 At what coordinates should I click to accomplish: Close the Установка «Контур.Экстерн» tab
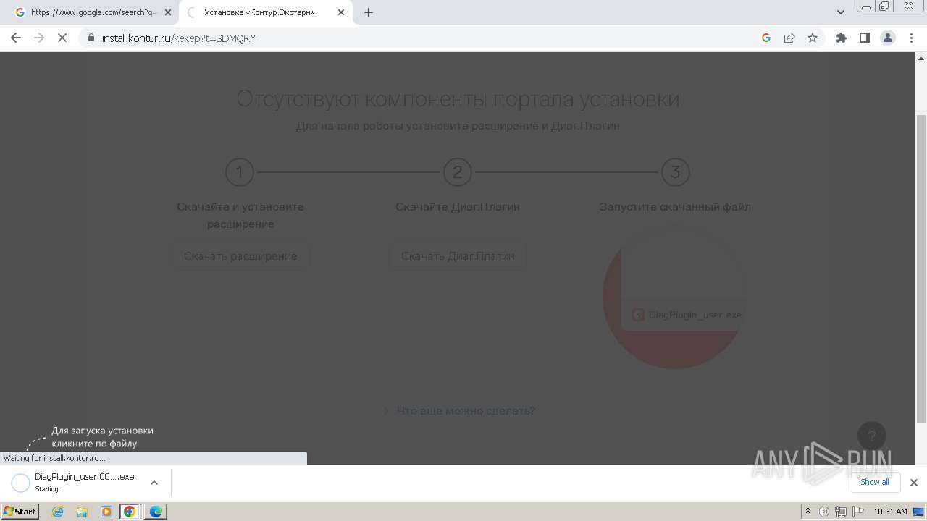tap(341, 12)
